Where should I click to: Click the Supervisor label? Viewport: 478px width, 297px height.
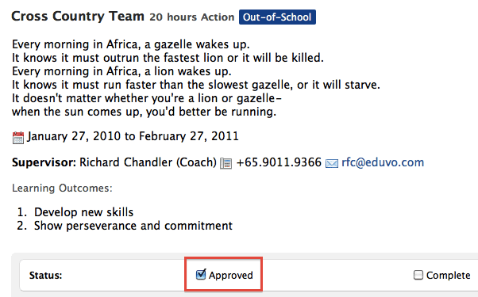[44, 162]
